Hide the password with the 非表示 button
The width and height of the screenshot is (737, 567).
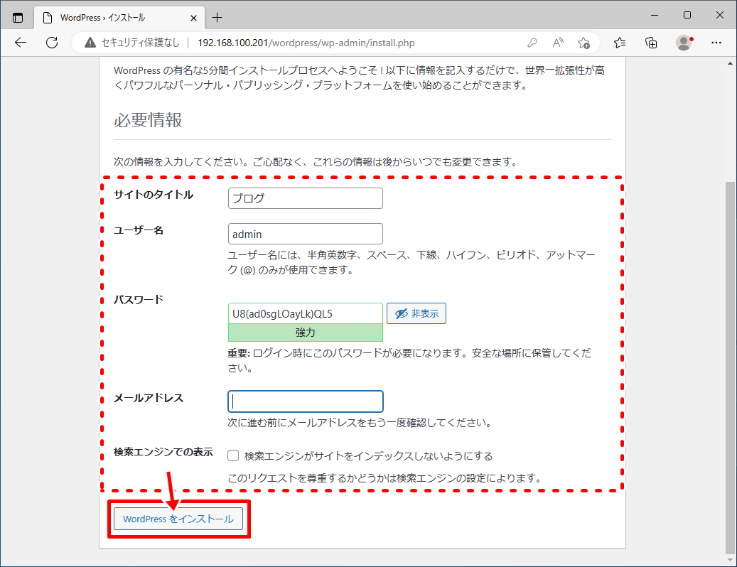click(x=416, y=313)
